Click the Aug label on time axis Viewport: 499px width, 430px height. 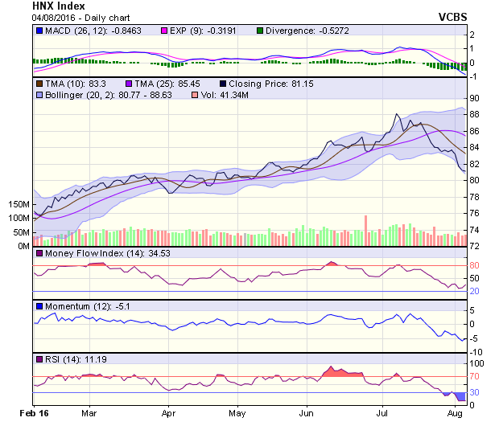pos(453,413)
